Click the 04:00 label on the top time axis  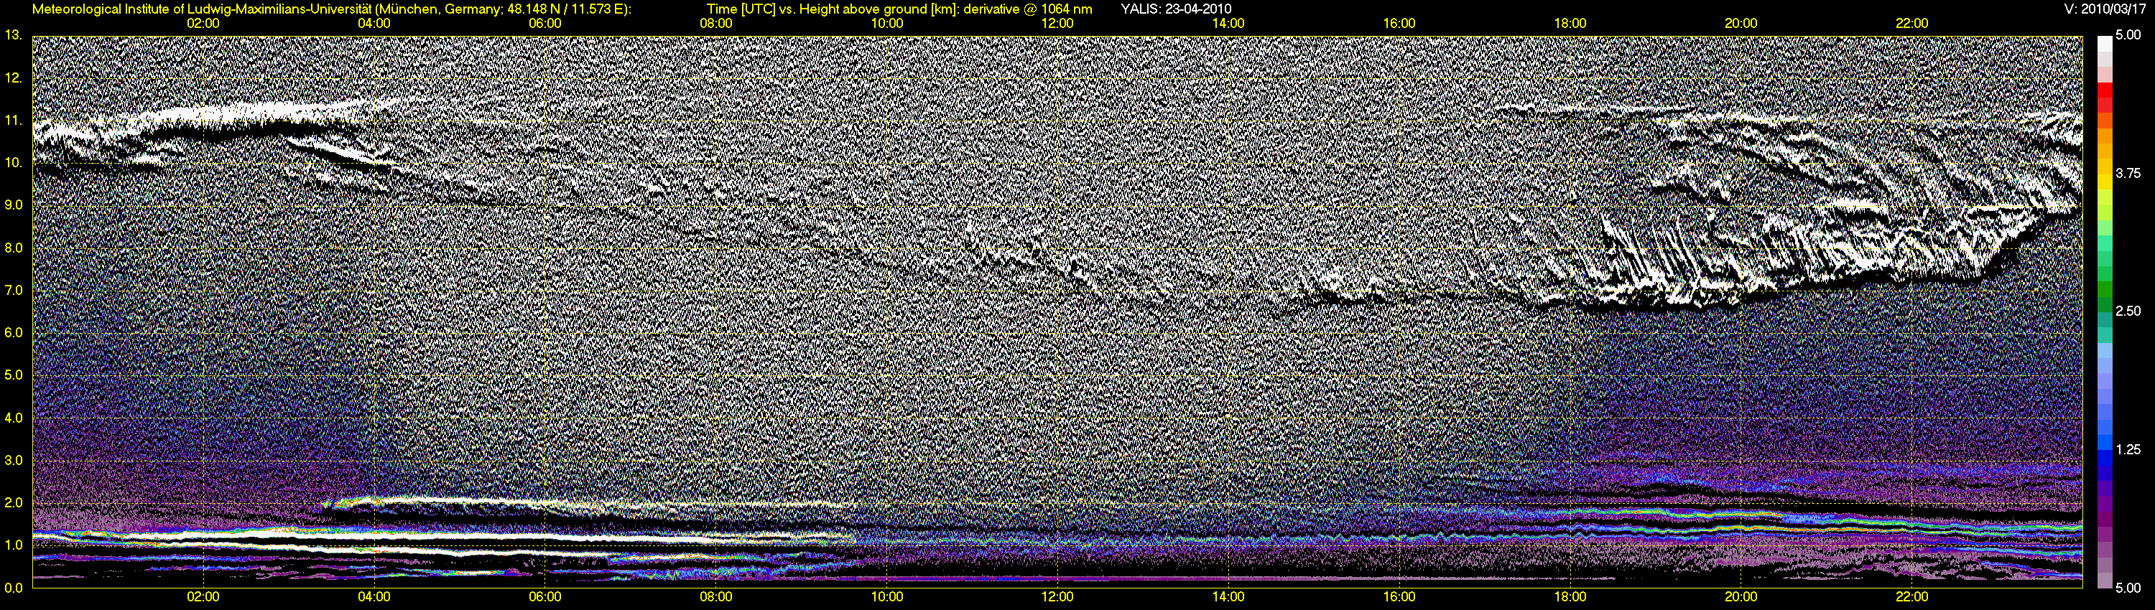(374, 24)
